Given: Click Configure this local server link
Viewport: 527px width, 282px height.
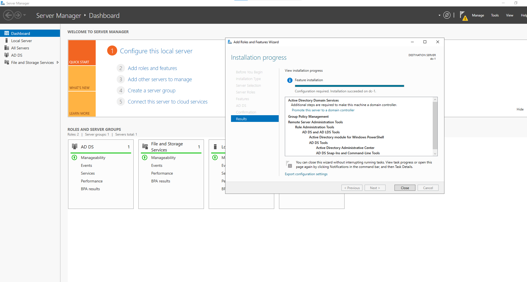Looking at the screenshot, I should [x=156, y=51].
